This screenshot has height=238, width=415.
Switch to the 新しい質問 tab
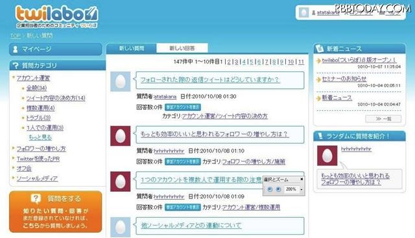(132, 48)
